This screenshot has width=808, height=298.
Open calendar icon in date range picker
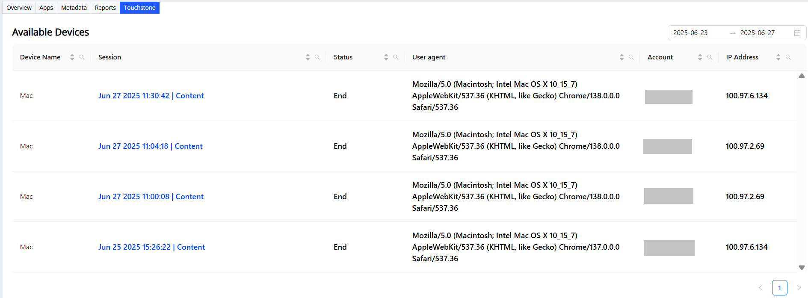pyautogui.click(x=797, y=33)
